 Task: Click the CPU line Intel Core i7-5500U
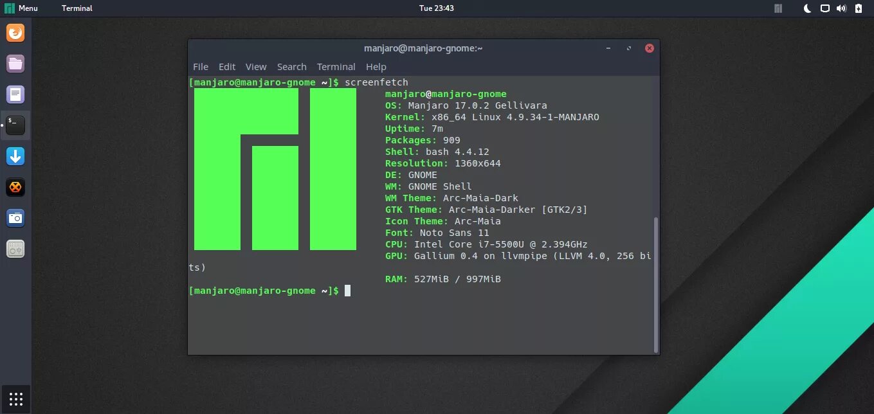pos(486,244)
